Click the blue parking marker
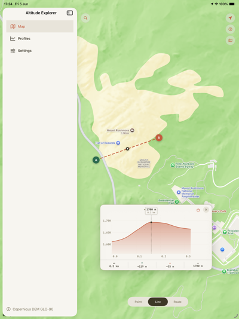The image size is (239, 319). pyautogui.click(x=222, y=250)
